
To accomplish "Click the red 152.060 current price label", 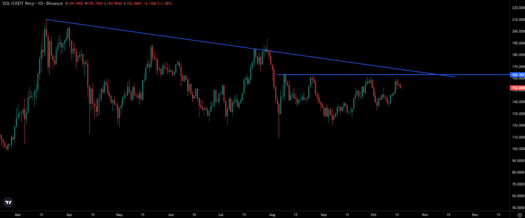I will pos(517,88).
